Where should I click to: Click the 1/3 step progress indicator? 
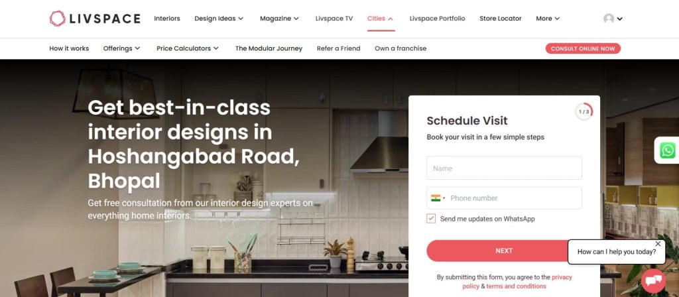click(584, 111)
